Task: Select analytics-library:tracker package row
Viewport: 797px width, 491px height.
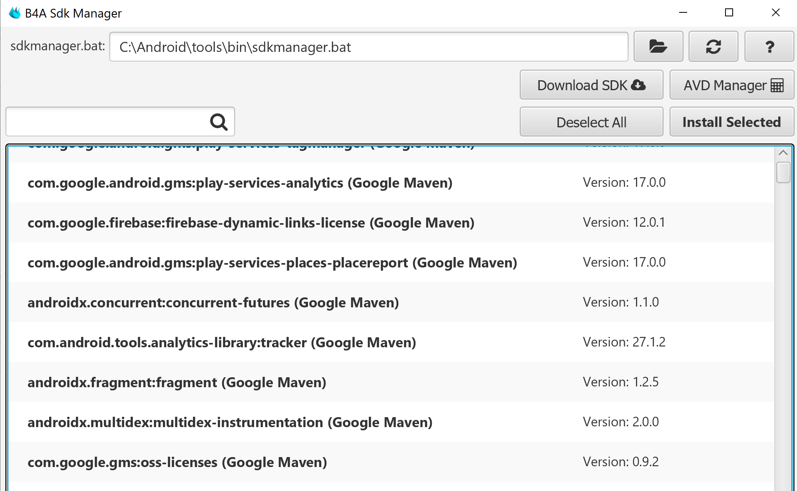Action: 222,343
